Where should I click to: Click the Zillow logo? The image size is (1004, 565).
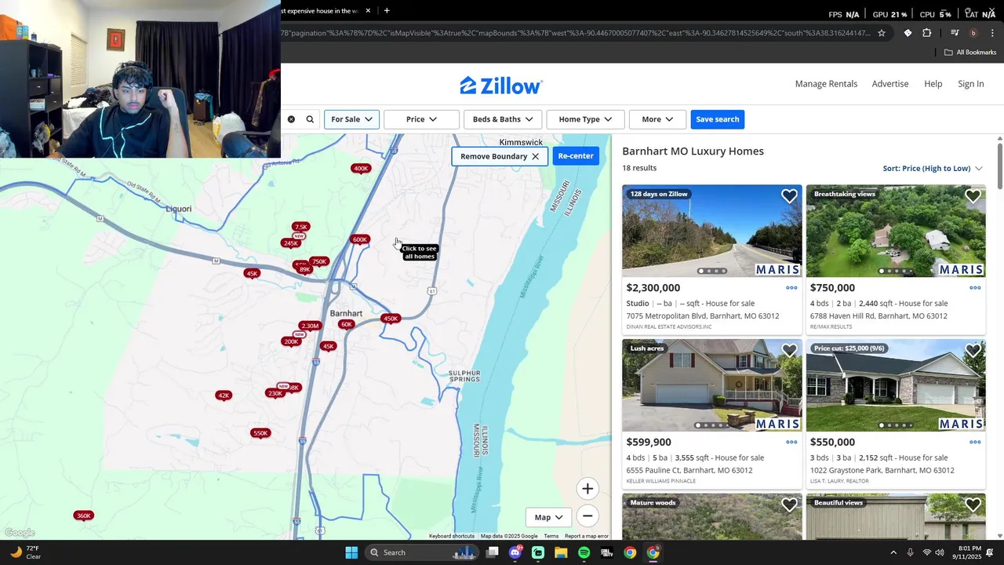point(501,86)
